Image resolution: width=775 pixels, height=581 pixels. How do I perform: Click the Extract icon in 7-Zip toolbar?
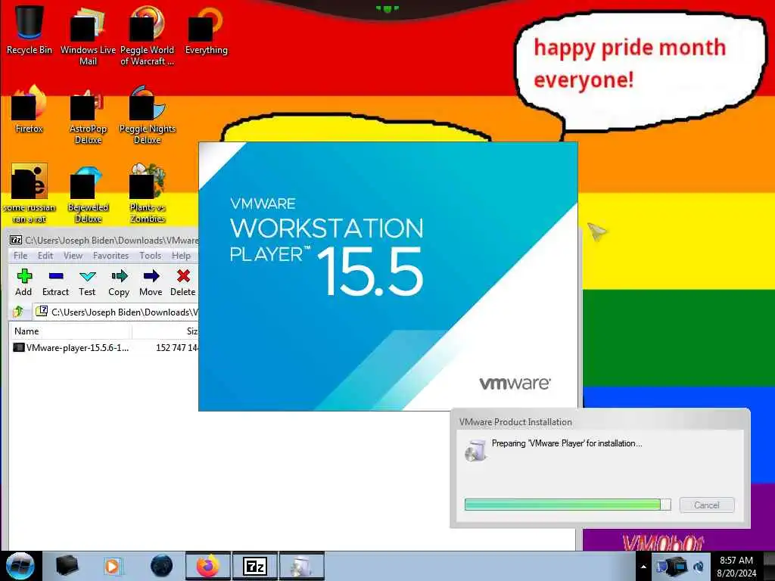tap(55, 283)
